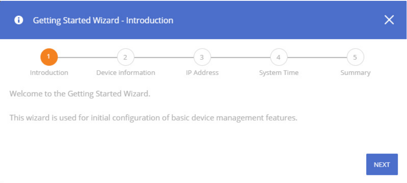Viewport: 407px width, 183px height.
Task: Go to step 3 circle
Action: pos(202,57)
